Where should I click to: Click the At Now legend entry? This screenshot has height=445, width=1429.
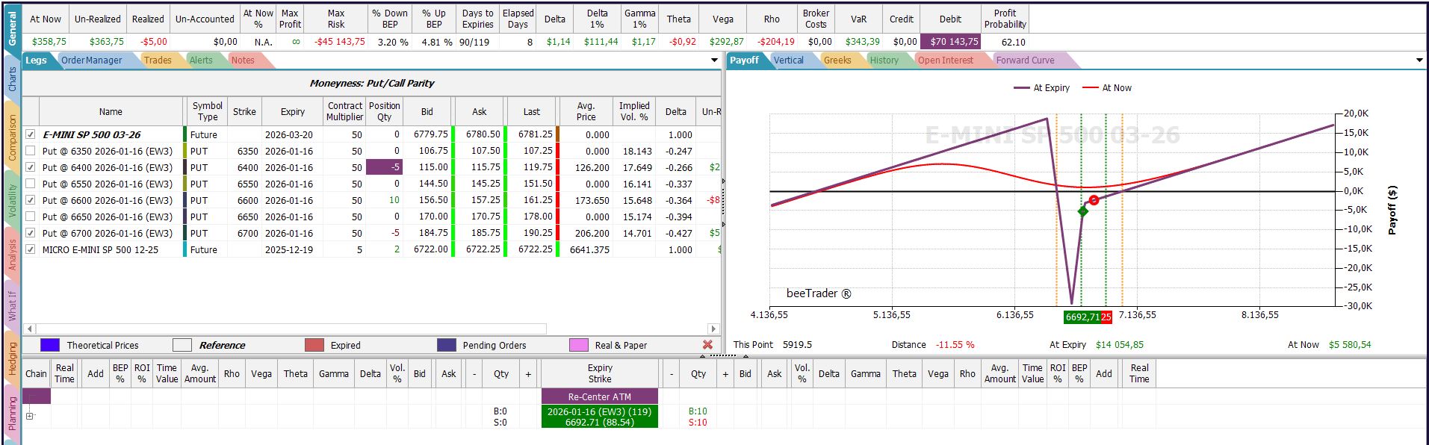tap(1107, 88)
